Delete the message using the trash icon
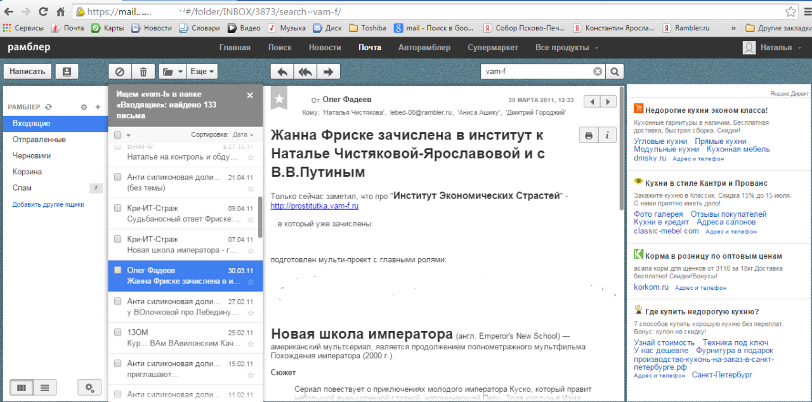The height and width of the screenshot is (402, 812). point(143,72)
